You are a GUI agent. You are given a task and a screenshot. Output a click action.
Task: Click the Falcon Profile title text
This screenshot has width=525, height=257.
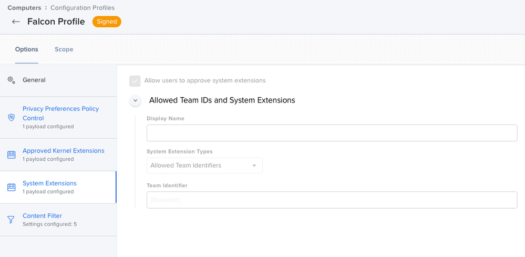click(56, 22)
